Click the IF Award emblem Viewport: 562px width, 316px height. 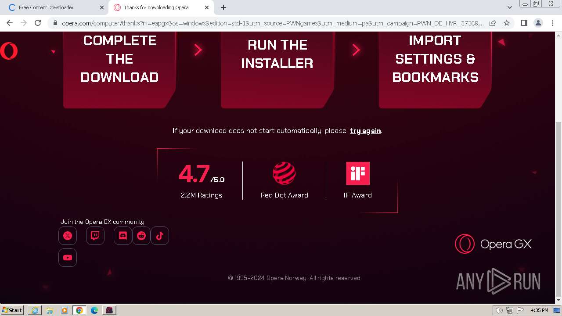[358, 173]
